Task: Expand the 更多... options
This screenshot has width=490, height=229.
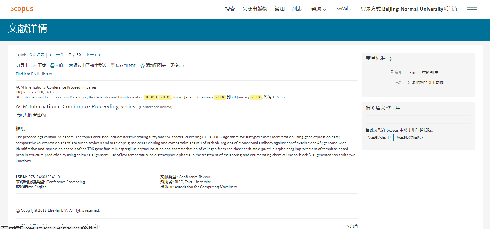Action: tap(177, 66)
